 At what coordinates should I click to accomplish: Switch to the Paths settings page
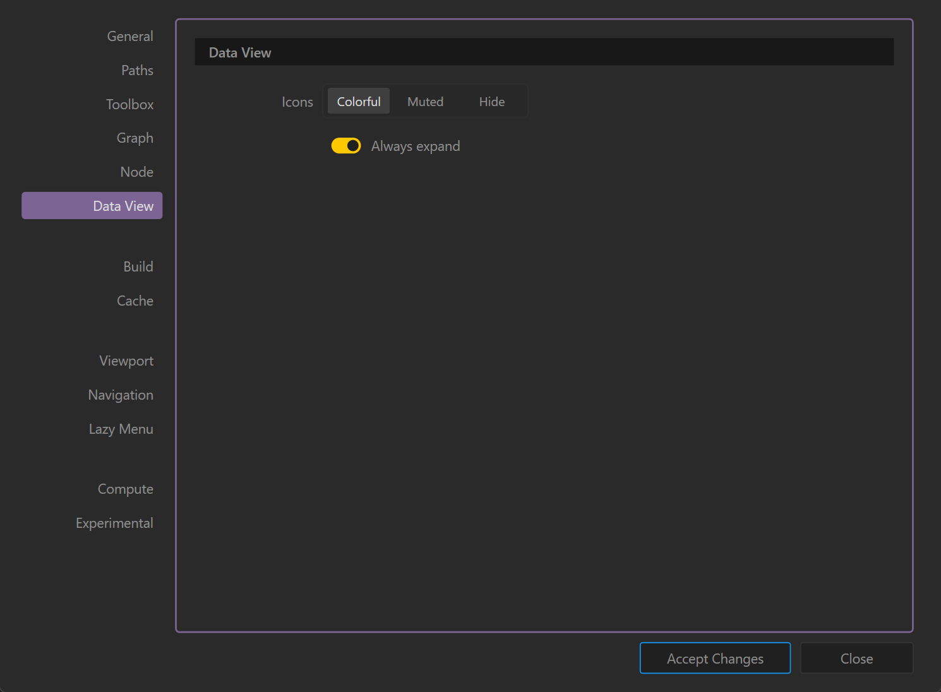[x=137, y=71]
